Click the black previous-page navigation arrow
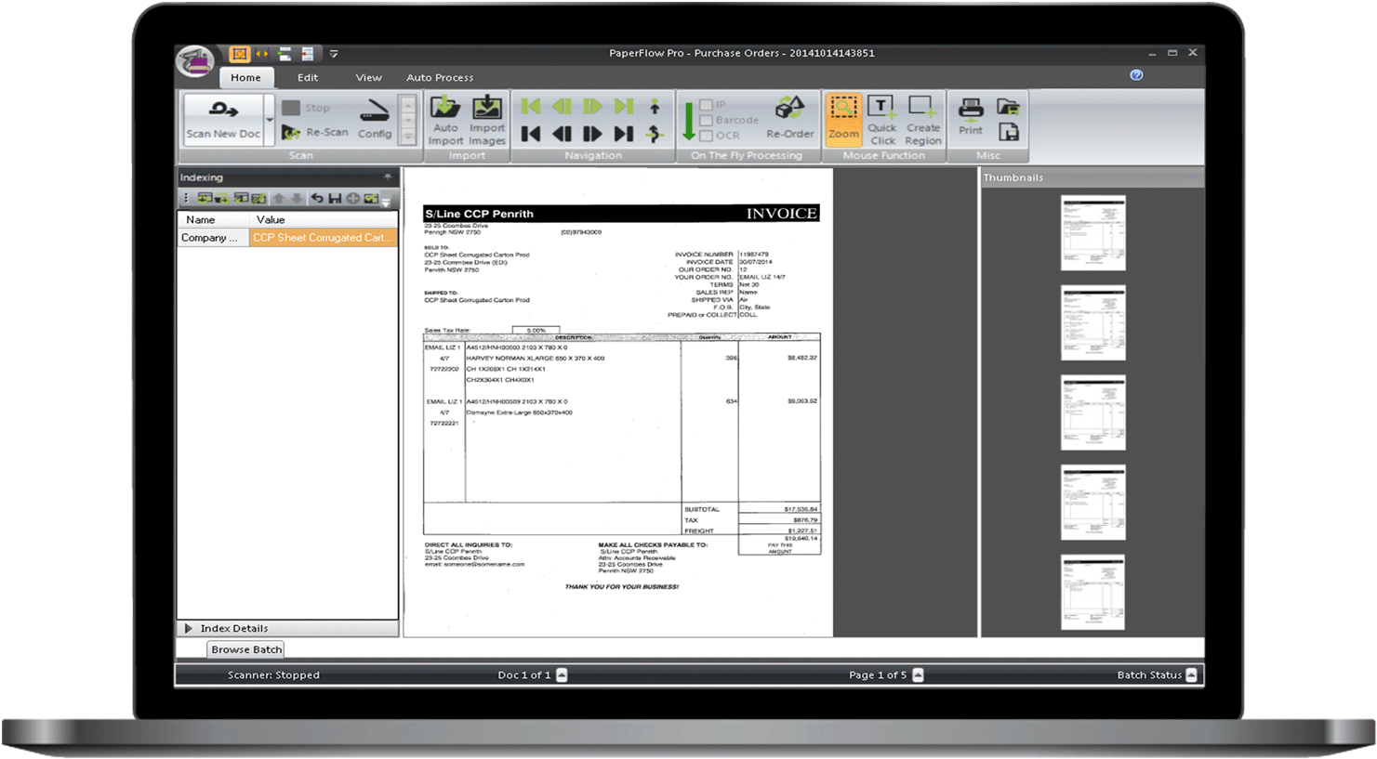 [562, 134]
